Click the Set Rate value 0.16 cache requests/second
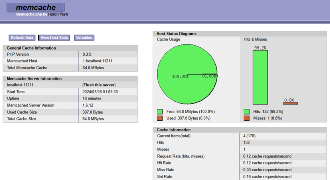 click(267, 177)
